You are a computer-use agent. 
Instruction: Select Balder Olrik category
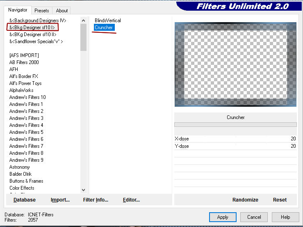point(21,174)
